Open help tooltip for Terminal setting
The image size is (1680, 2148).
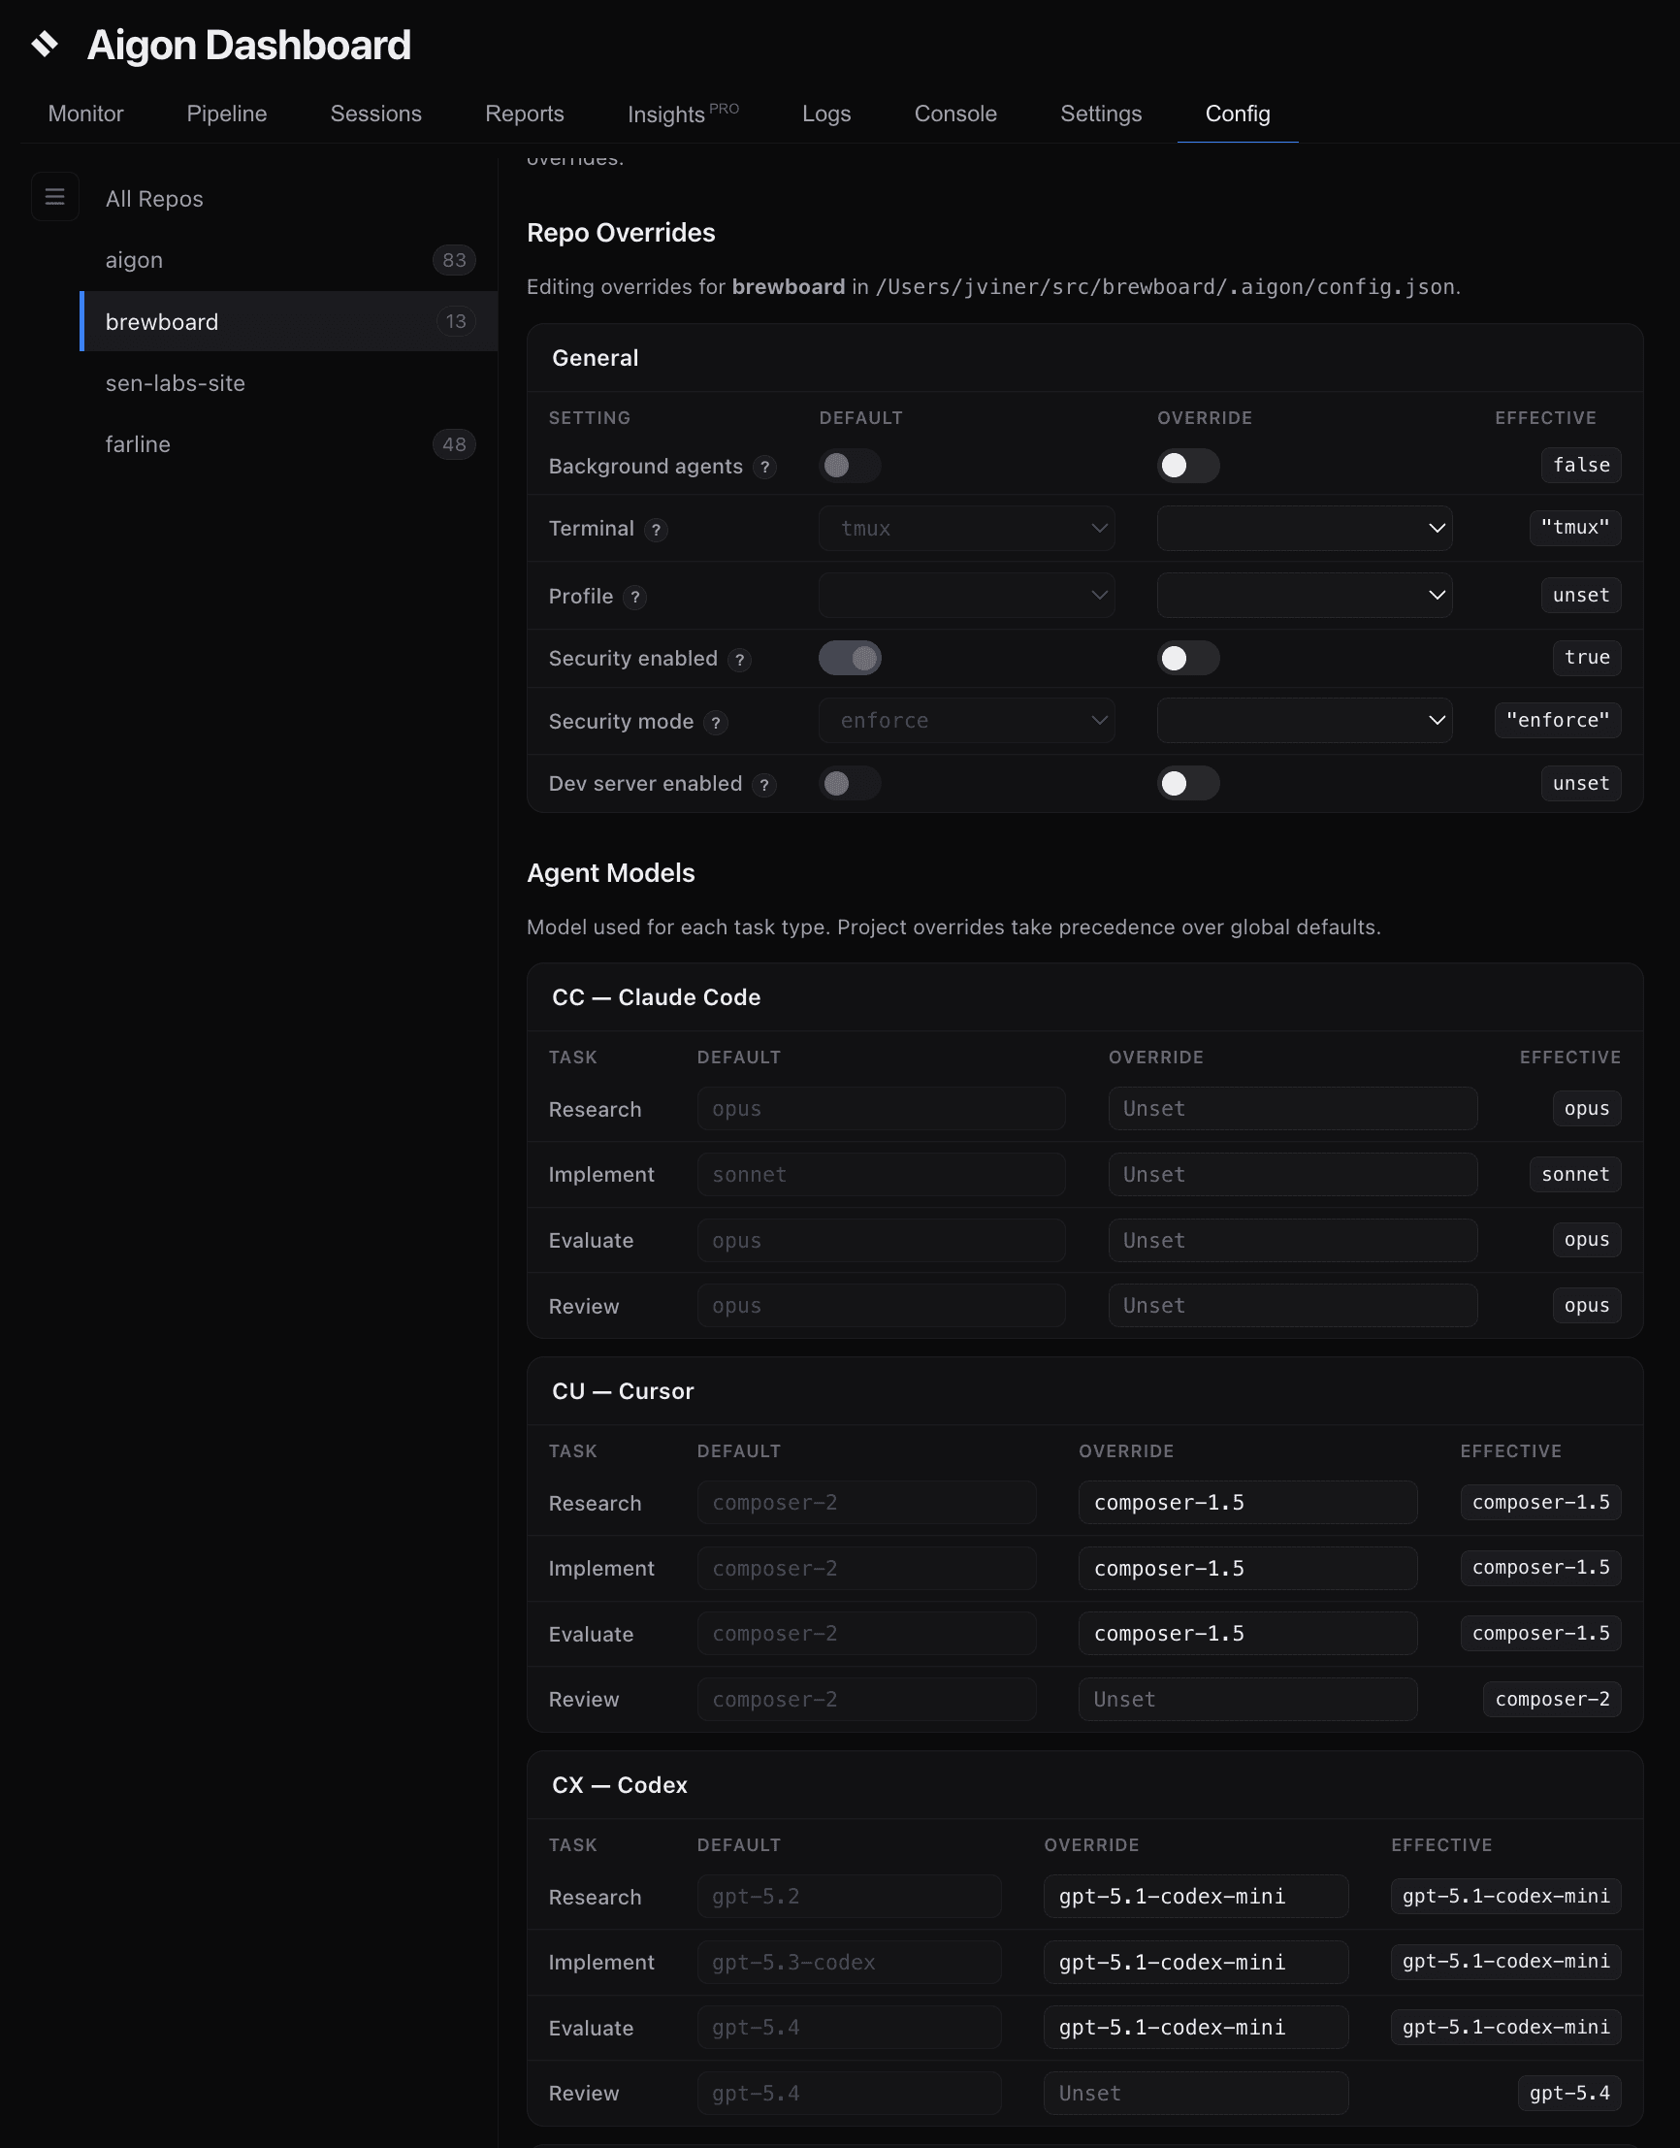656,530
